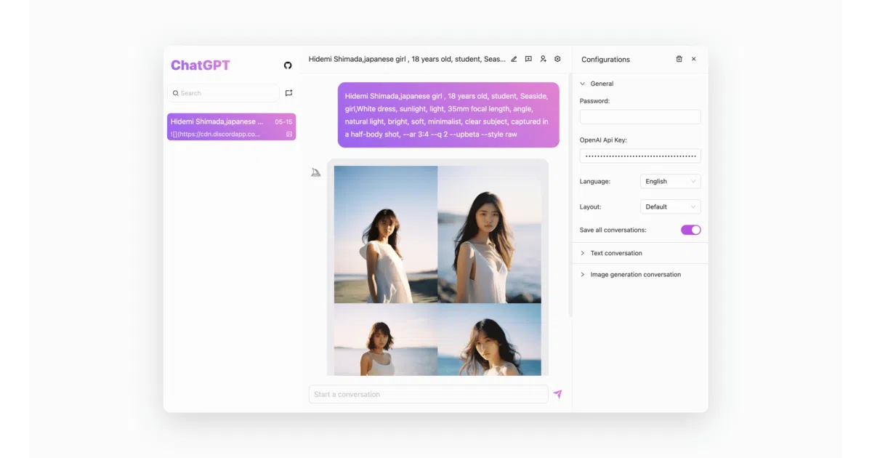The width and height of the screenshot is (872, 458).
Task: Start a new conversation with the sidebar icon
Action: [x=288, y=93]
